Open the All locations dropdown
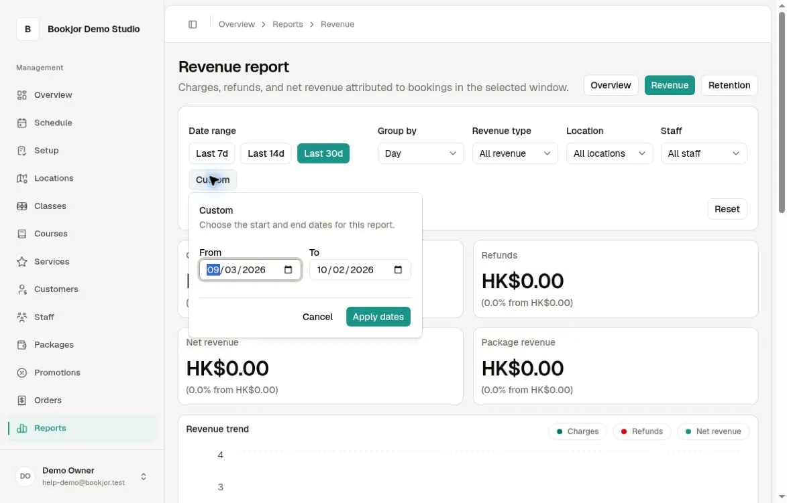Viewport: 787px width, 503px height. pyautogui.click(x=609, y=153)
